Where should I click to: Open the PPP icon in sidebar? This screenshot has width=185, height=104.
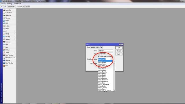pyautogui.click(x=4, y=23)
